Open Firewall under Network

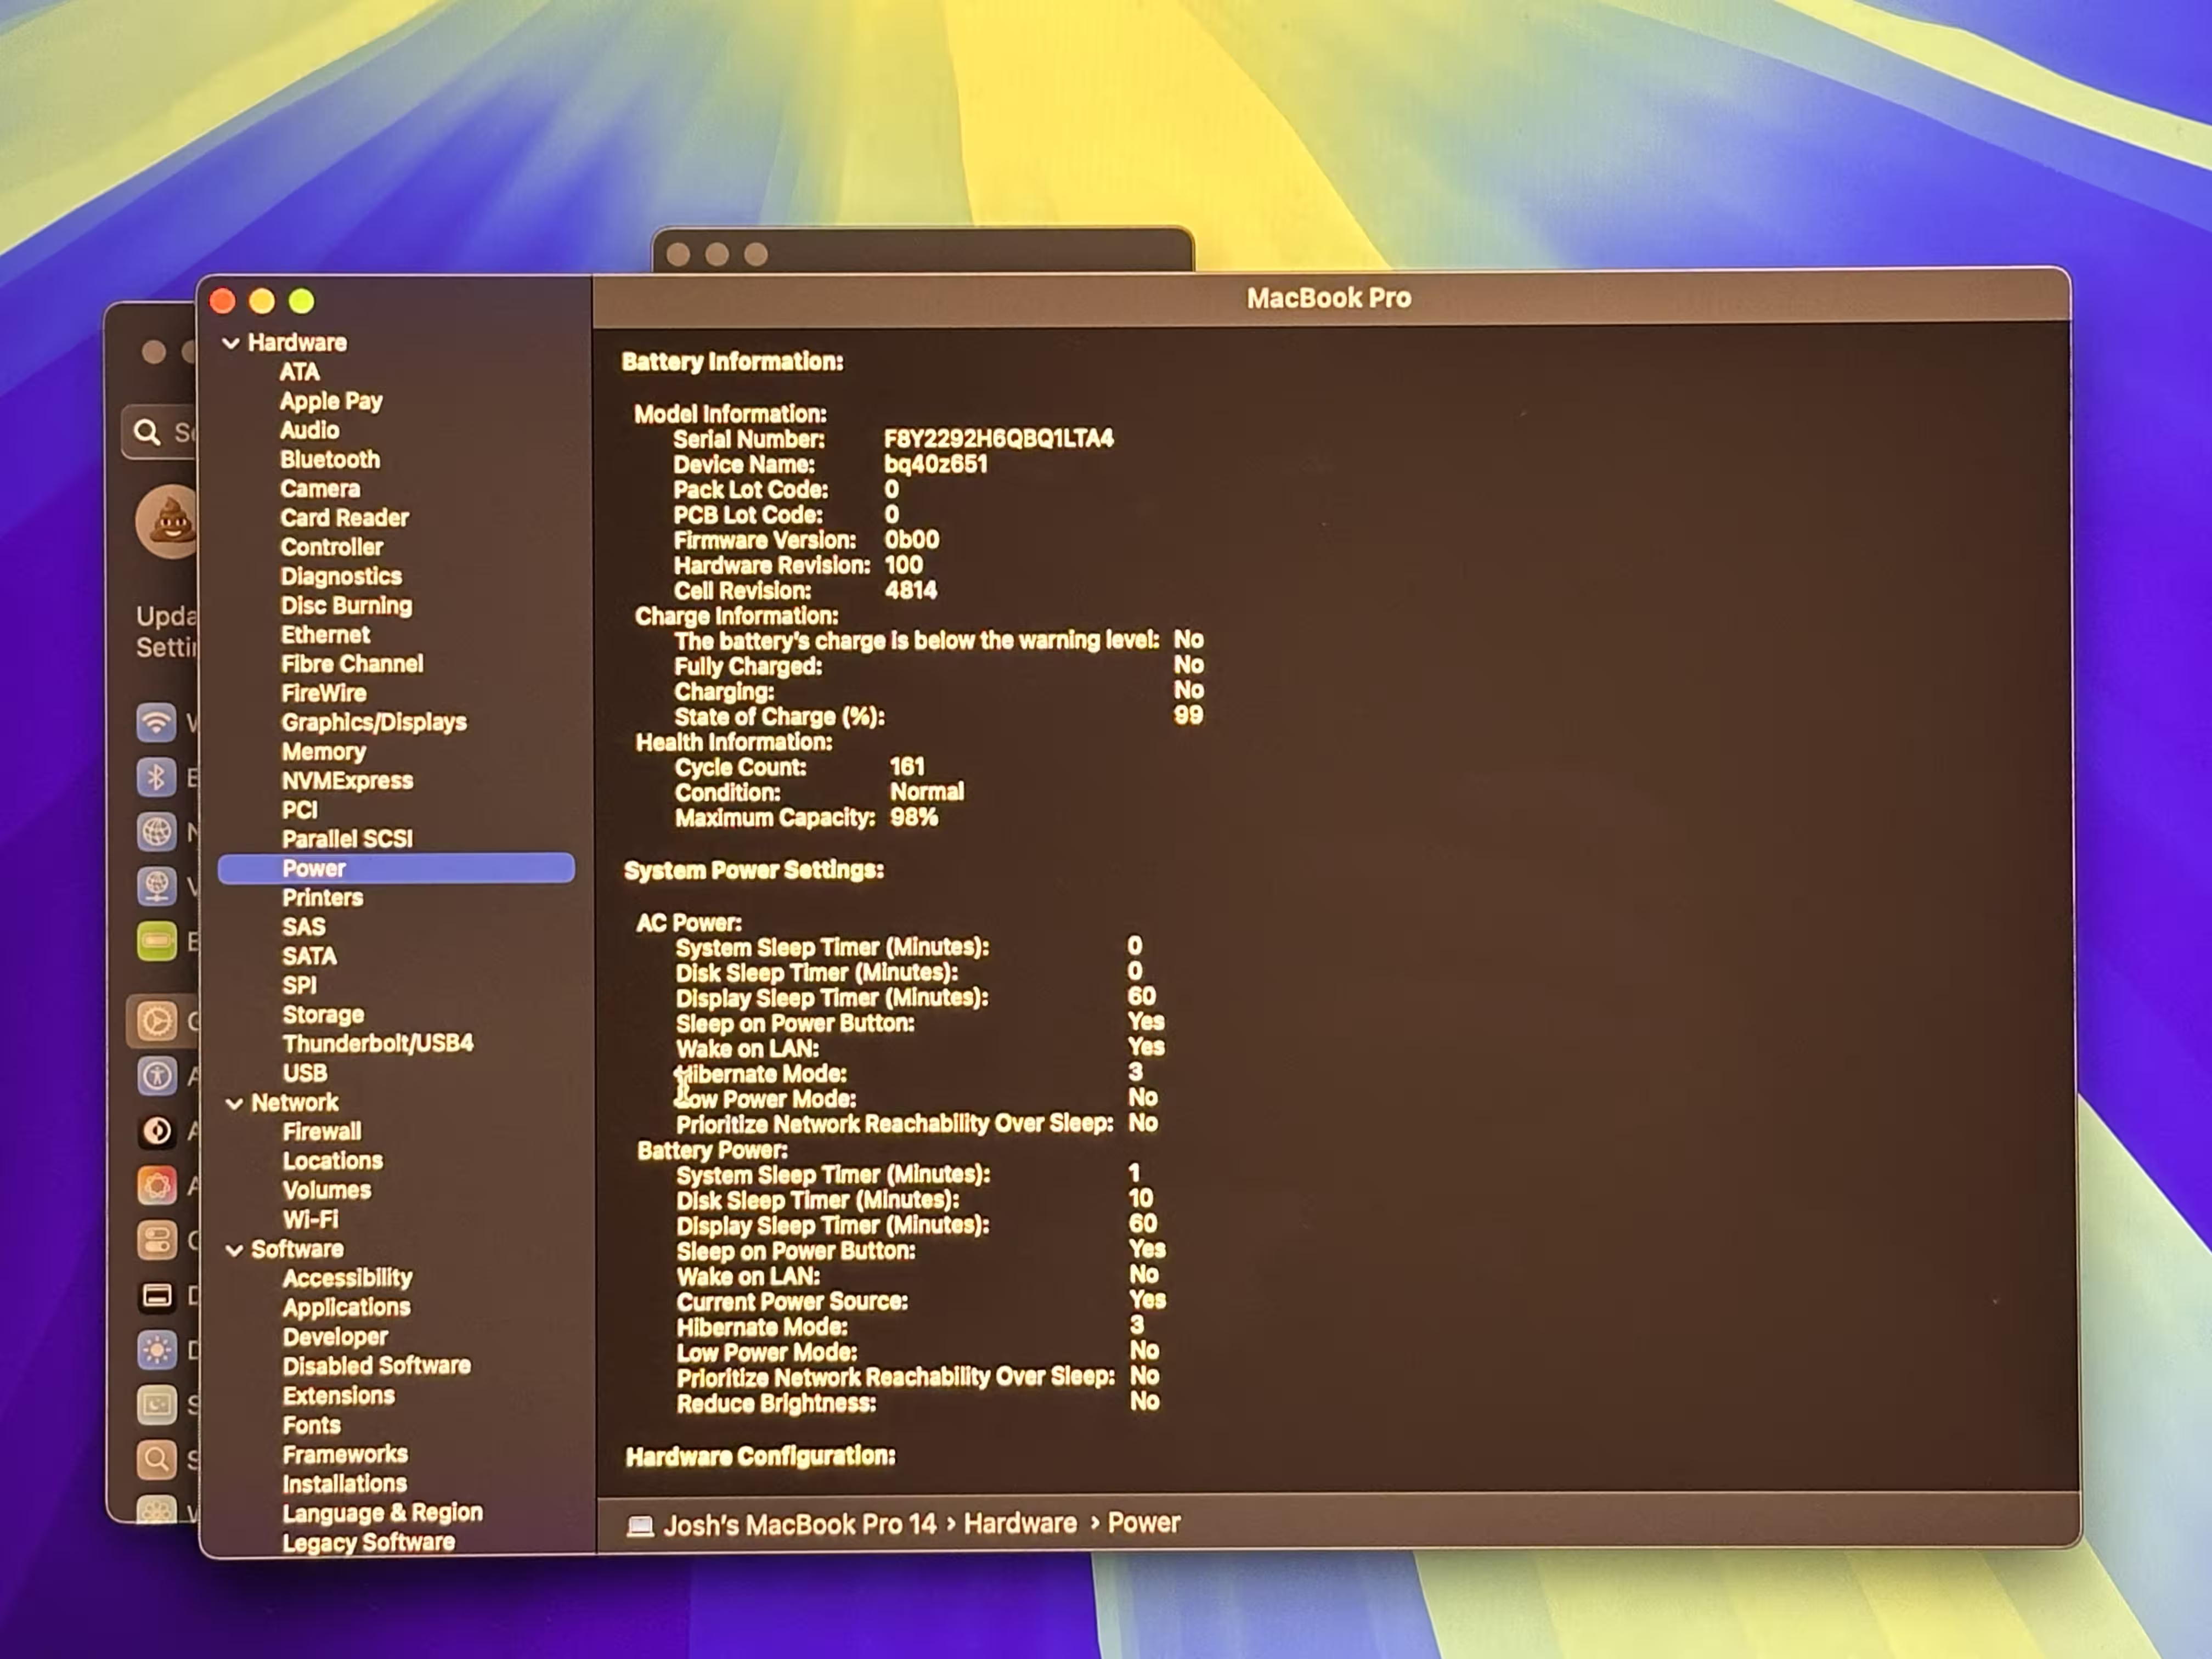[322, 1132]
